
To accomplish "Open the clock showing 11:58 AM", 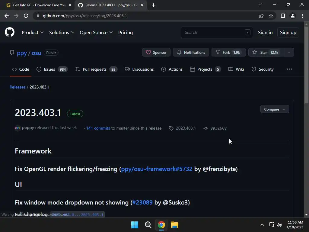I will coord(295,225).
